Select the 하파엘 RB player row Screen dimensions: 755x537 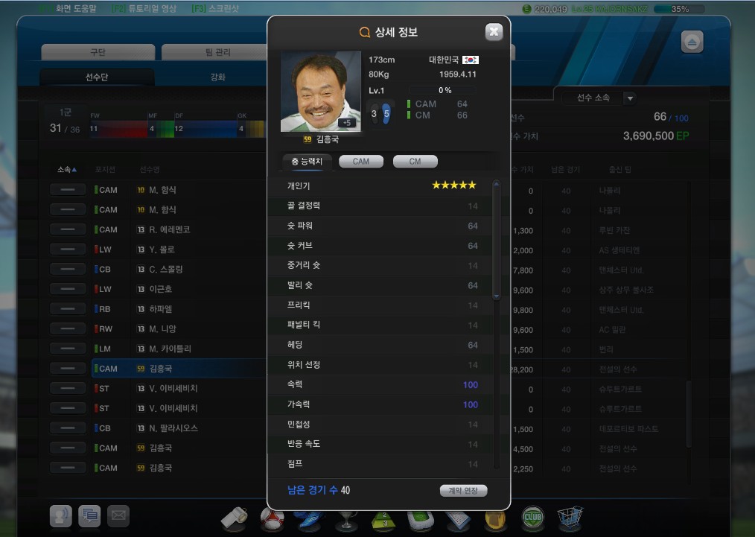[x=179, y=308]
